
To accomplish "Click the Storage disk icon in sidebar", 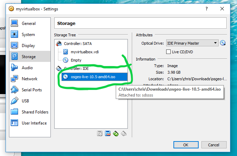I will (15, 56).
